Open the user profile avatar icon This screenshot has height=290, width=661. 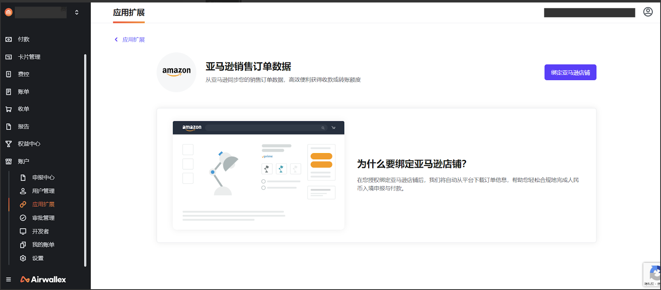(648, 12)
